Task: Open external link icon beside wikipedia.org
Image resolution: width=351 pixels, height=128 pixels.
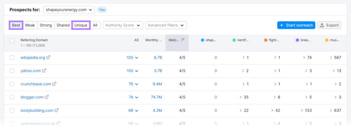Action: [48, 57]
